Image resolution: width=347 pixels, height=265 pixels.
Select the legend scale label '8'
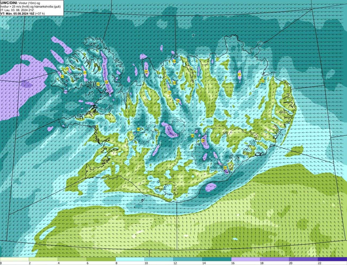(x=117, y=263)
